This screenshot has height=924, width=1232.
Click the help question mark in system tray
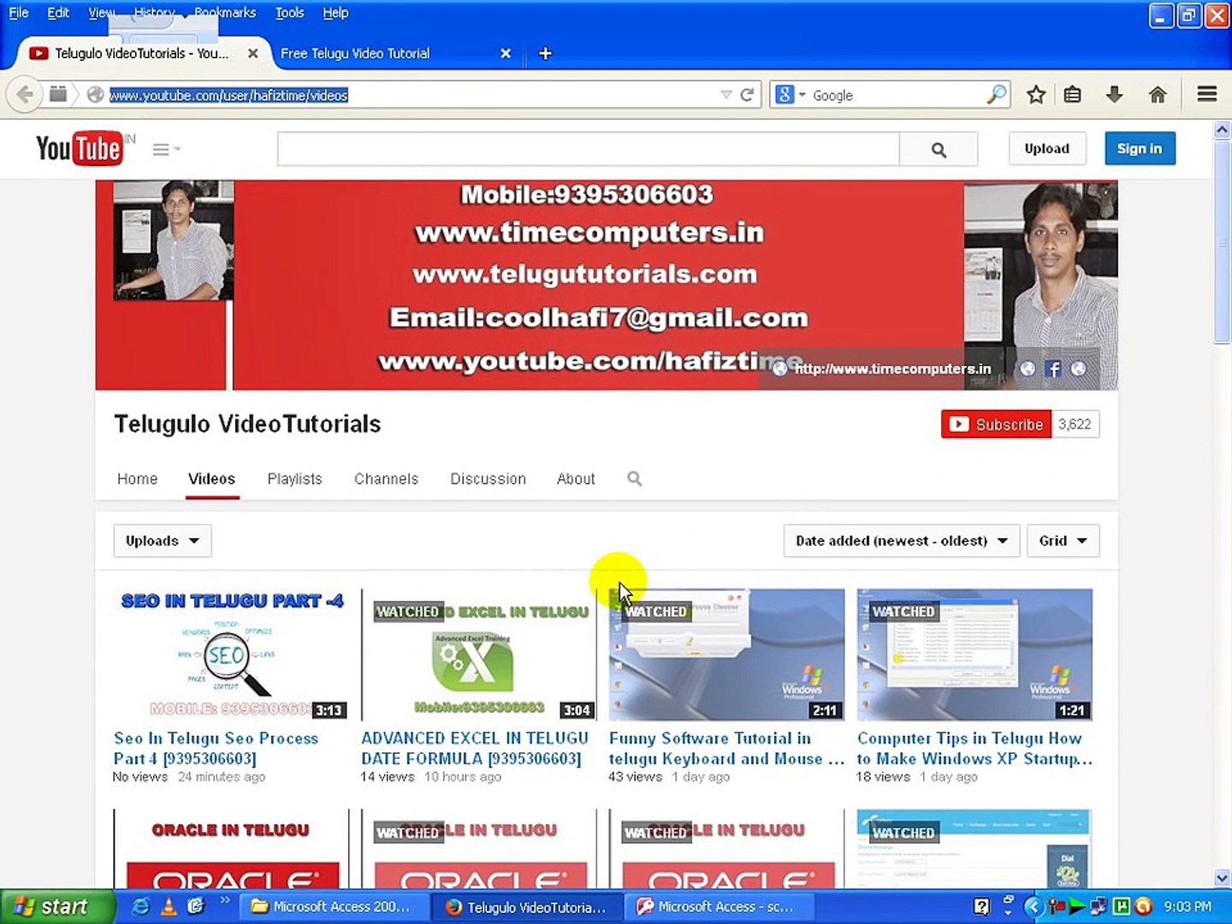982,906
